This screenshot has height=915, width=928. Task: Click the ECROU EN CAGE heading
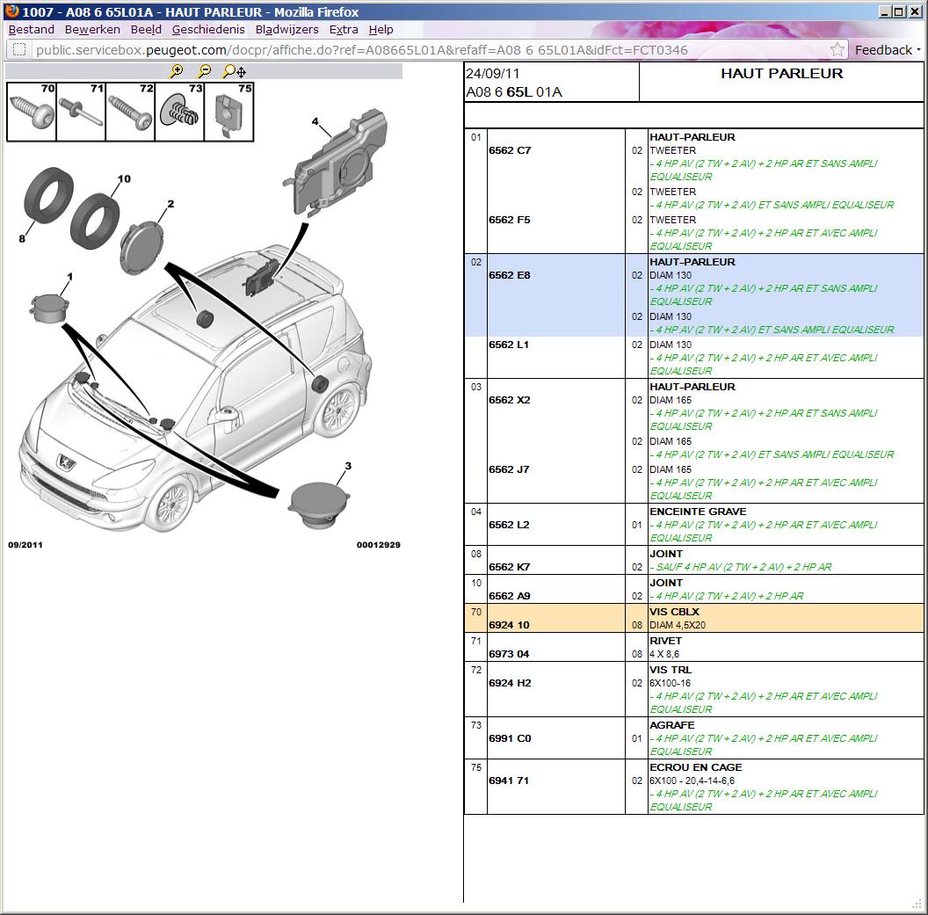[696, 767]
